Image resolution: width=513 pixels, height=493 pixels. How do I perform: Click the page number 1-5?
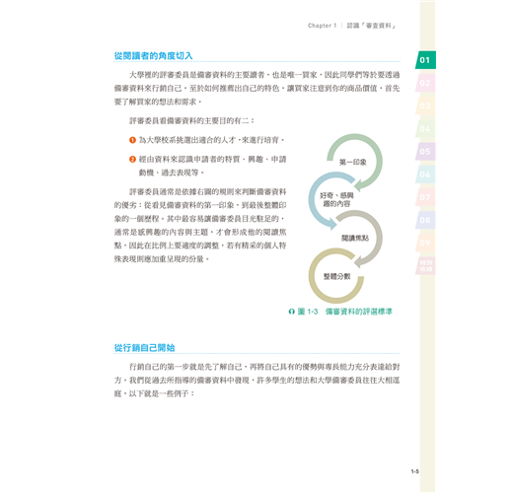tap(415, 471)
